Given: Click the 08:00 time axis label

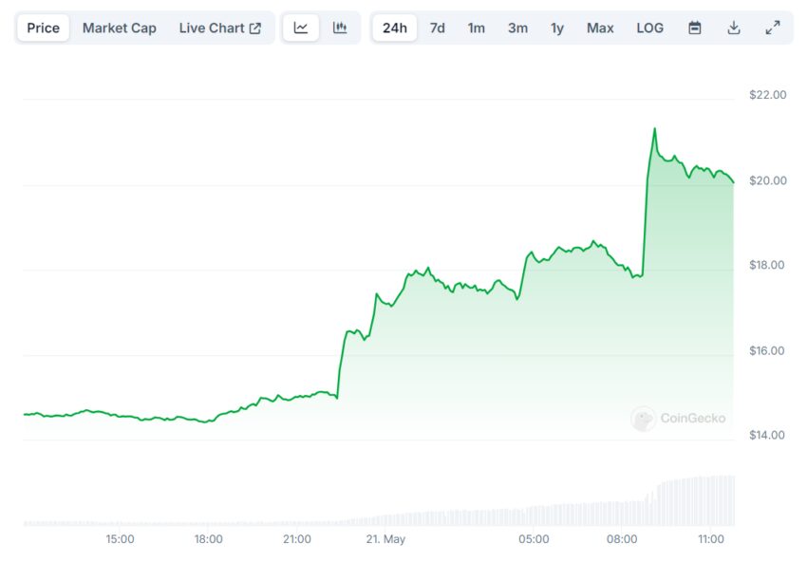Looking at the screenshot, I should (622, 539).
